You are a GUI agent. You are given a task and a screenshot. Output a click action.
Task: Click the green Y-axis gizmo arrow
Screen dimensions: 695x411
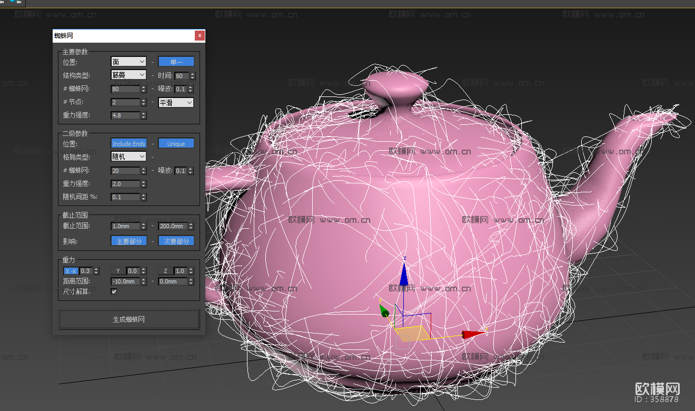(x=384, y=311)
